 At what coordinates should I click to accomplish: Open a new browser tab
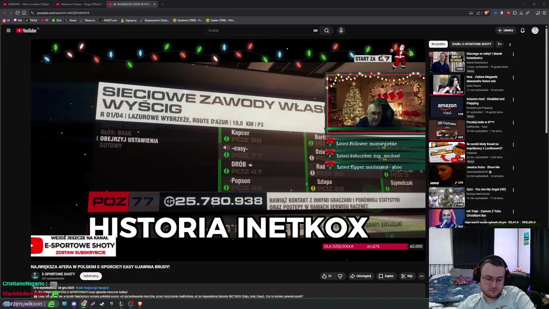pyautogui.click(x=163, y=4)
